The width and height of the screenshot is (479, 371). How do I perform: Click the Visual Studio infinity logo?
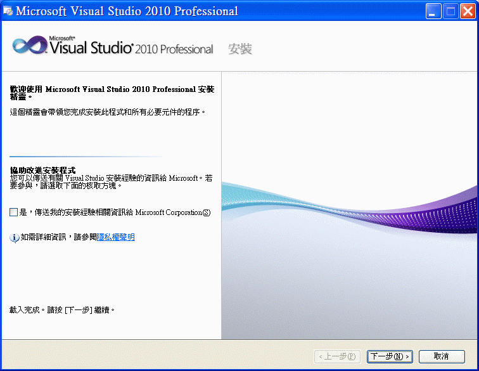click(30, 45)
